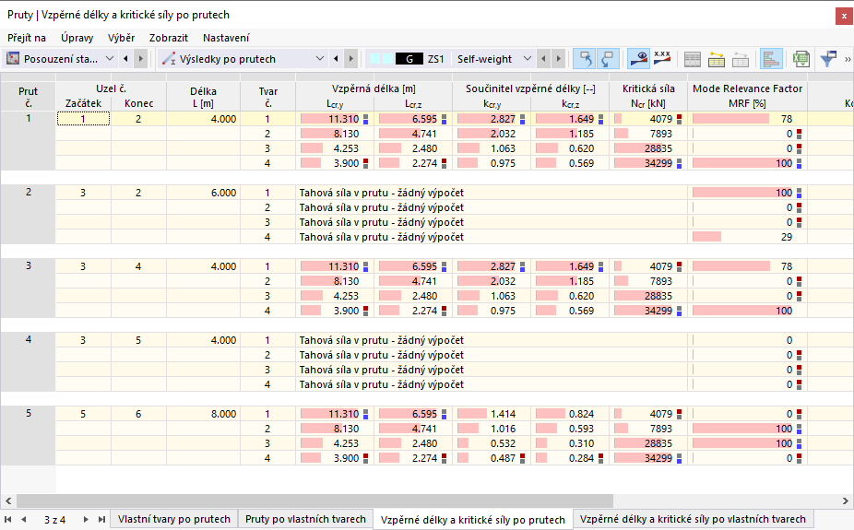Viewport: 854px width, 530px height.
Task: Export table to Excel icon
Action: (x=801, y=59)
